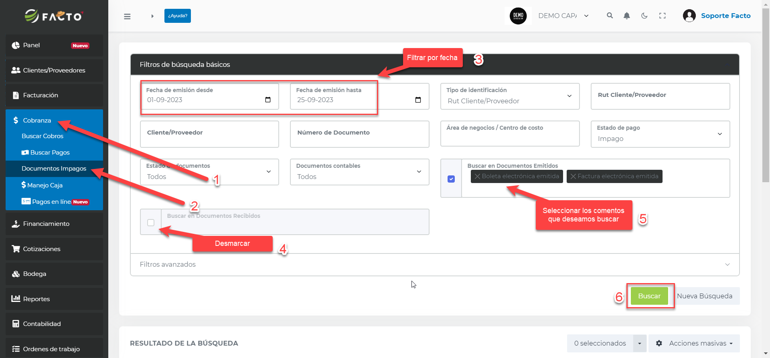The width and height of the screenshot is (770, 358).
Task: Open the Facturación sidebar menu
Action: [x=41, y=95]
